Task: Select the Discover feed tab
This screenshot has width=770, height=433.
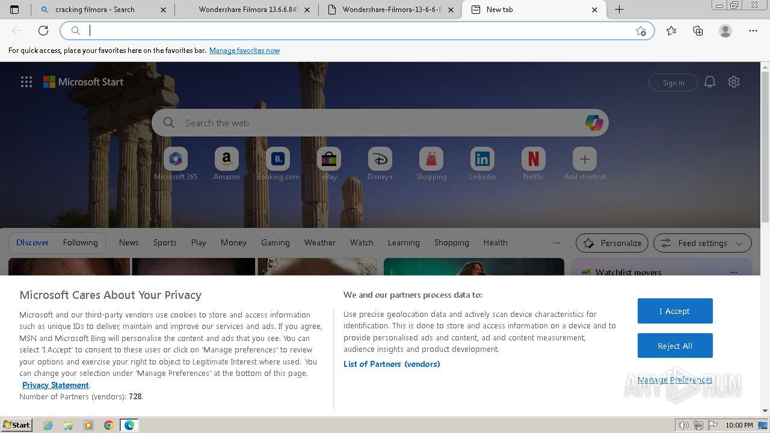Action: [32, 242]
